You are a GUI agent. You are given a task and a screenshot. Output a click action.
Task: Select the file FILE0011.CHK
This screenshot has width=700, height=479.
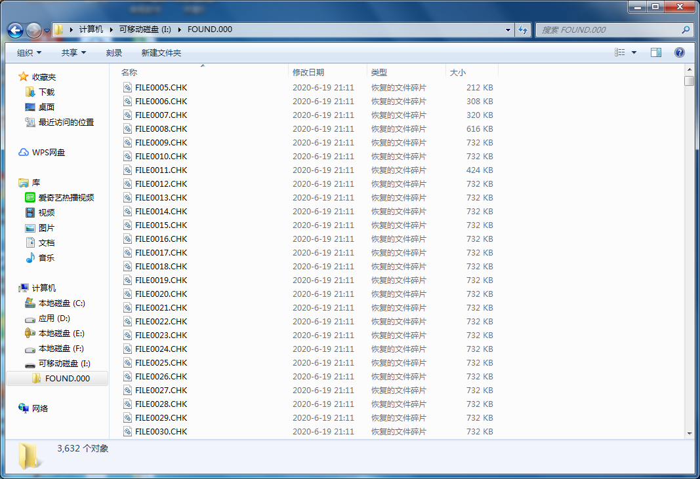tap(161, 170)
